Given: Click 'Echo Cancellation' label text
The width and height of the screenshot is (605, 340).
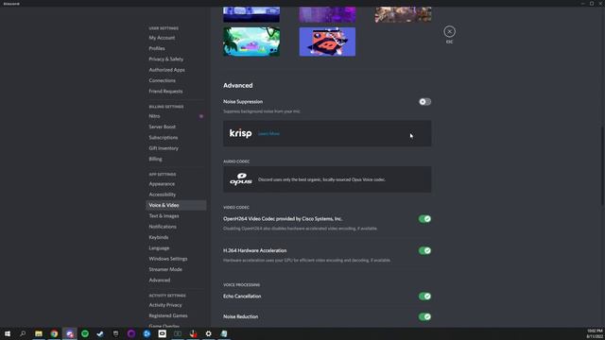Looking at the screenshot, I should (x=242, y=297).
